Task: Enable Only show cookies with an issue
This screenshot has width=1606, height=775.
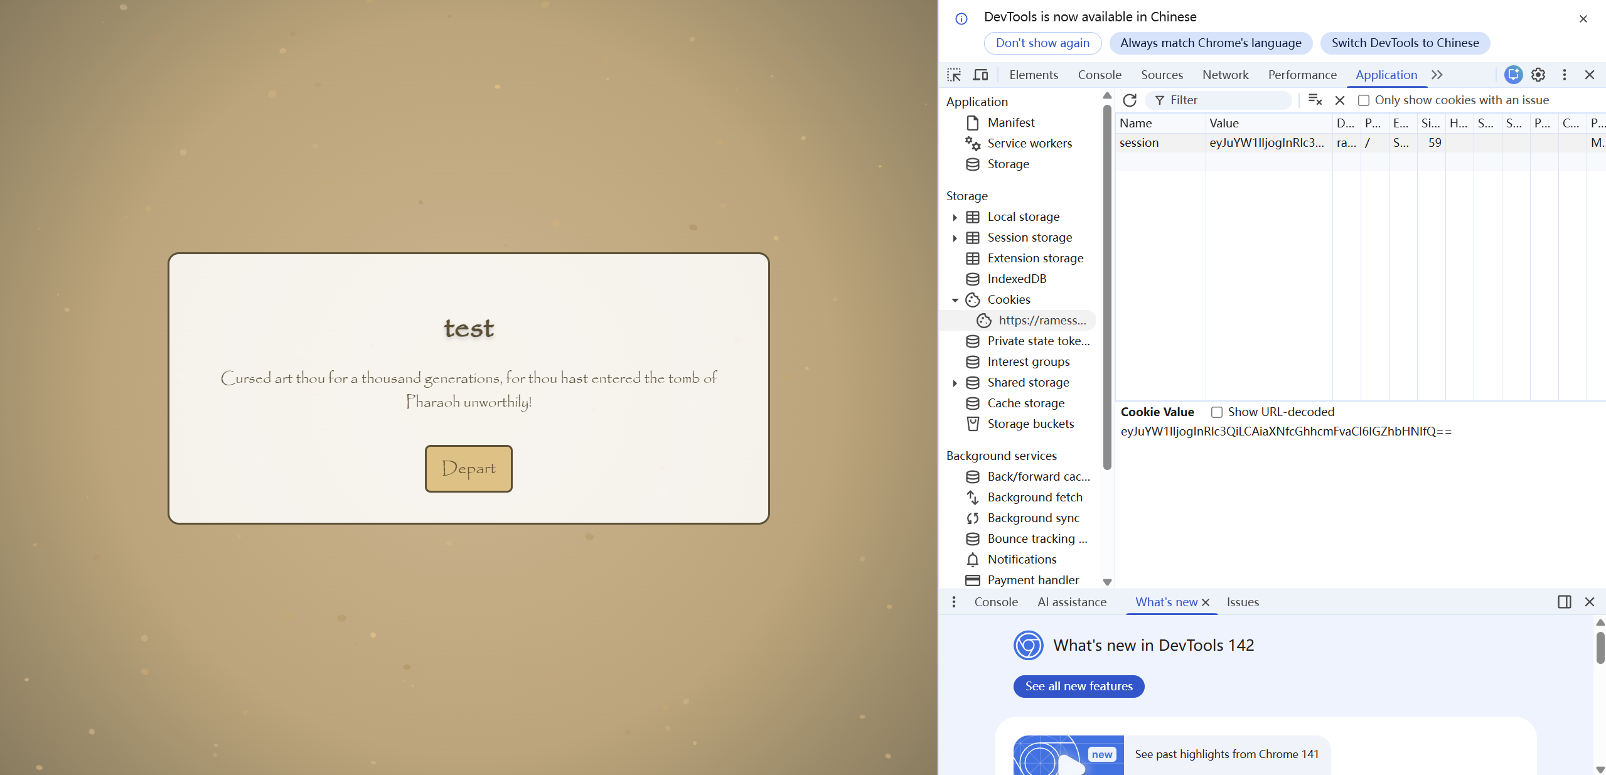Action: tap(1363, 100)
